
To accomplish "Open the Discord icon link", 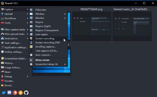I will tap(9, 93).
